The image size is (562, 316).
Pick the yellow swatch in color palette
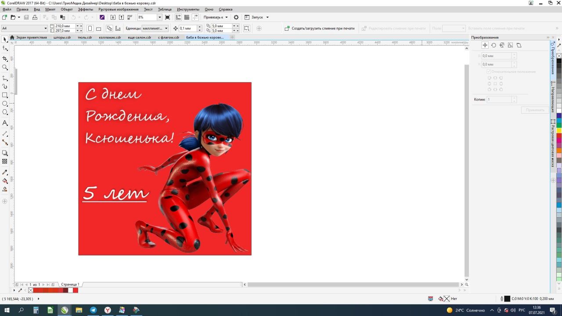click(x=559, y=130)
